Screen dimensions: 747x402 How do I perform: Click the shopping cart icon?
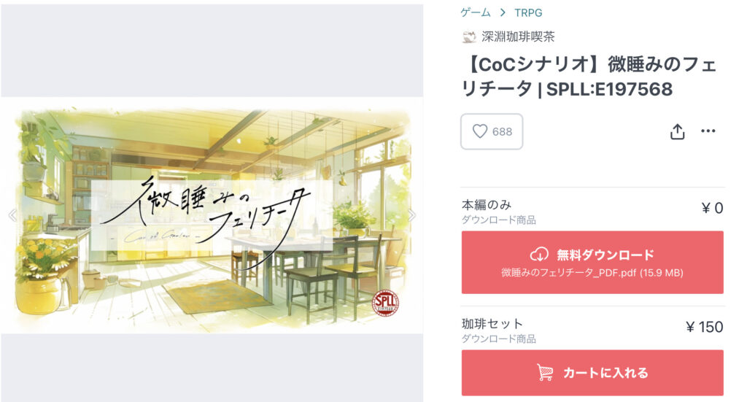545,372
